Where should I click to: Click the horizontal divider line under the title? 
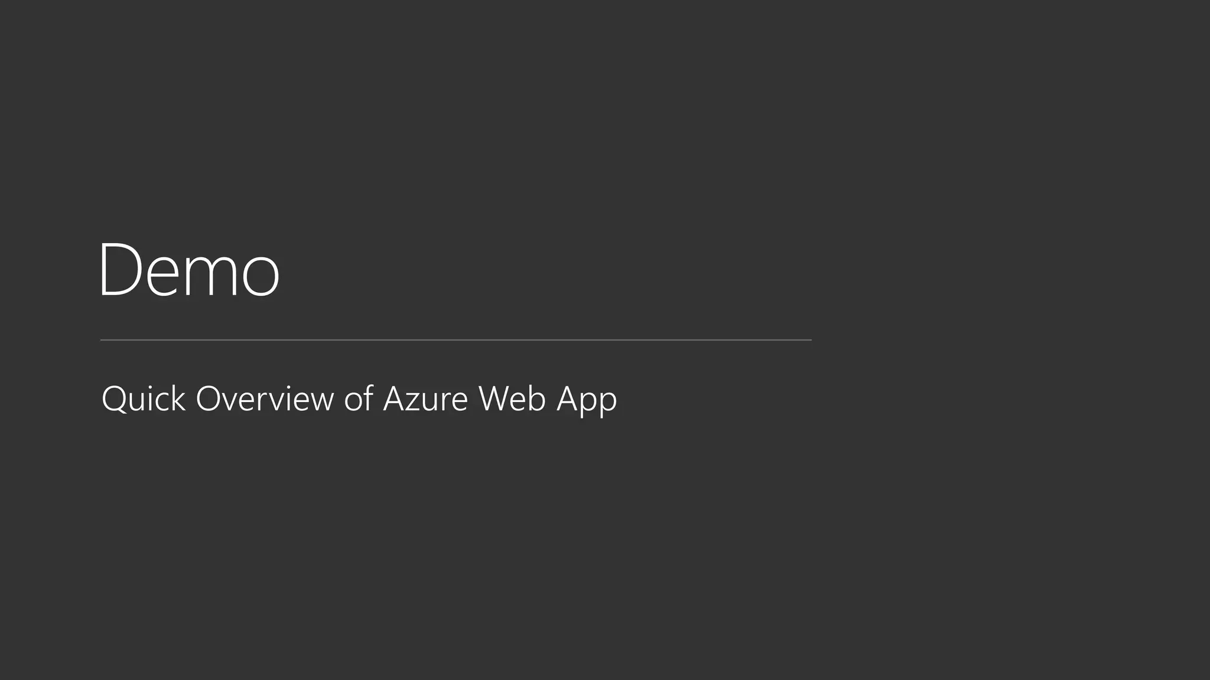tap(456, 340)
